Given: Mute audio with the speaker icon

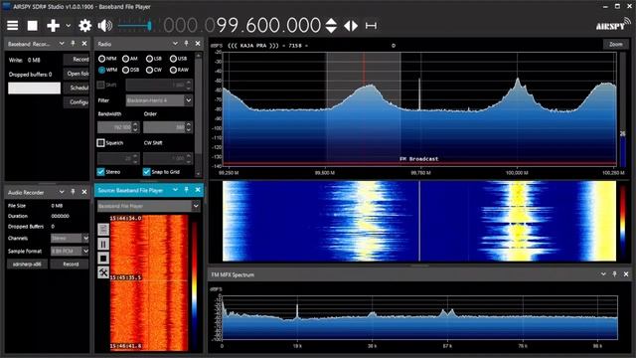Looking at the screenshot, I should (x=105, y=26).
